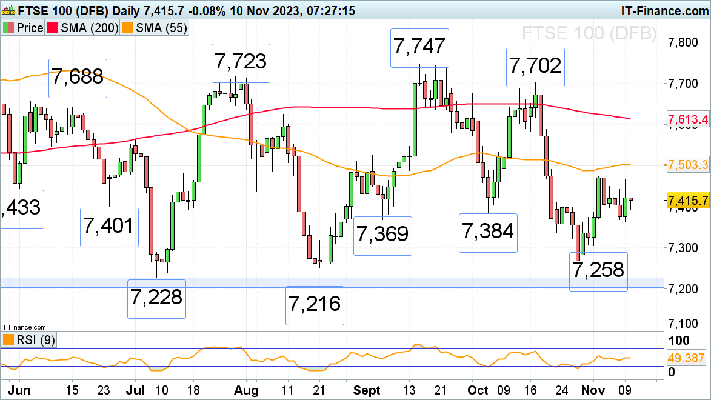Click the 7,800 price axis label
The height and width of the screenshot is (400, 711).
[x=683, y=42]
